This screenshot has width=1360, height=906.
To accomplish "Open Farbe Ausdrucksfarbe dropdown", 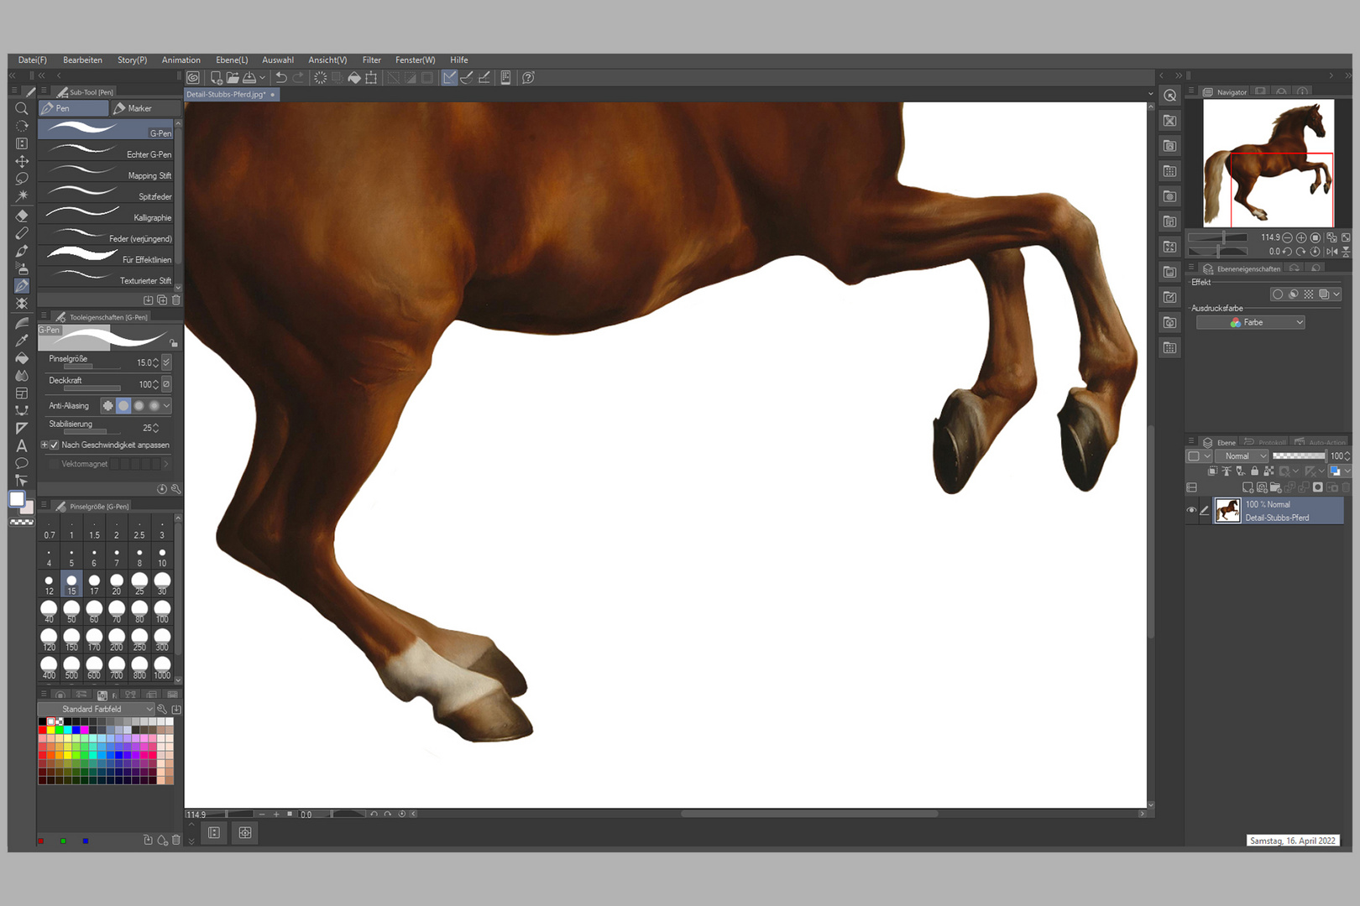I will point(1250,322).
